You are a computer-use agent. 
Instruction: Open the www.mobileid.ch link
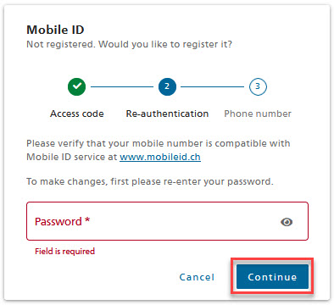[160, 157]
